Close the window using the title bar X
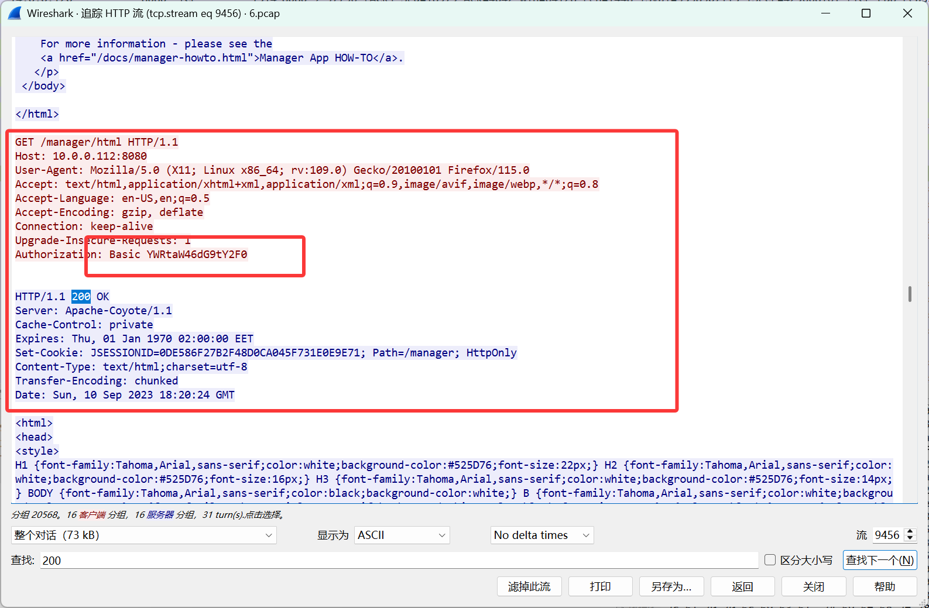Screen dimensions: 929x608 coord(907,13)
